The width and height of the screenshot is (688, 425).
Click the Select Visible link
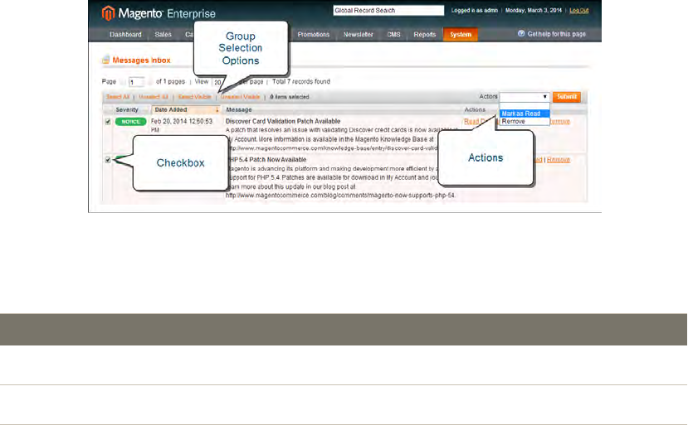(x=194, y=97)
